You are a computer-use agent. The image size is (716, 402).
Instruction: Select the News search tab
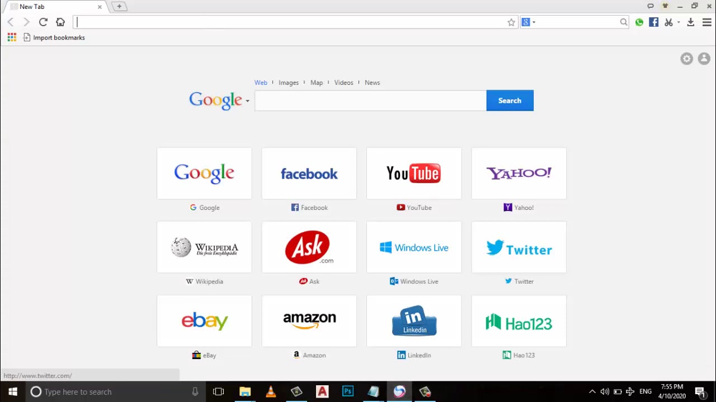click(373, 83)
